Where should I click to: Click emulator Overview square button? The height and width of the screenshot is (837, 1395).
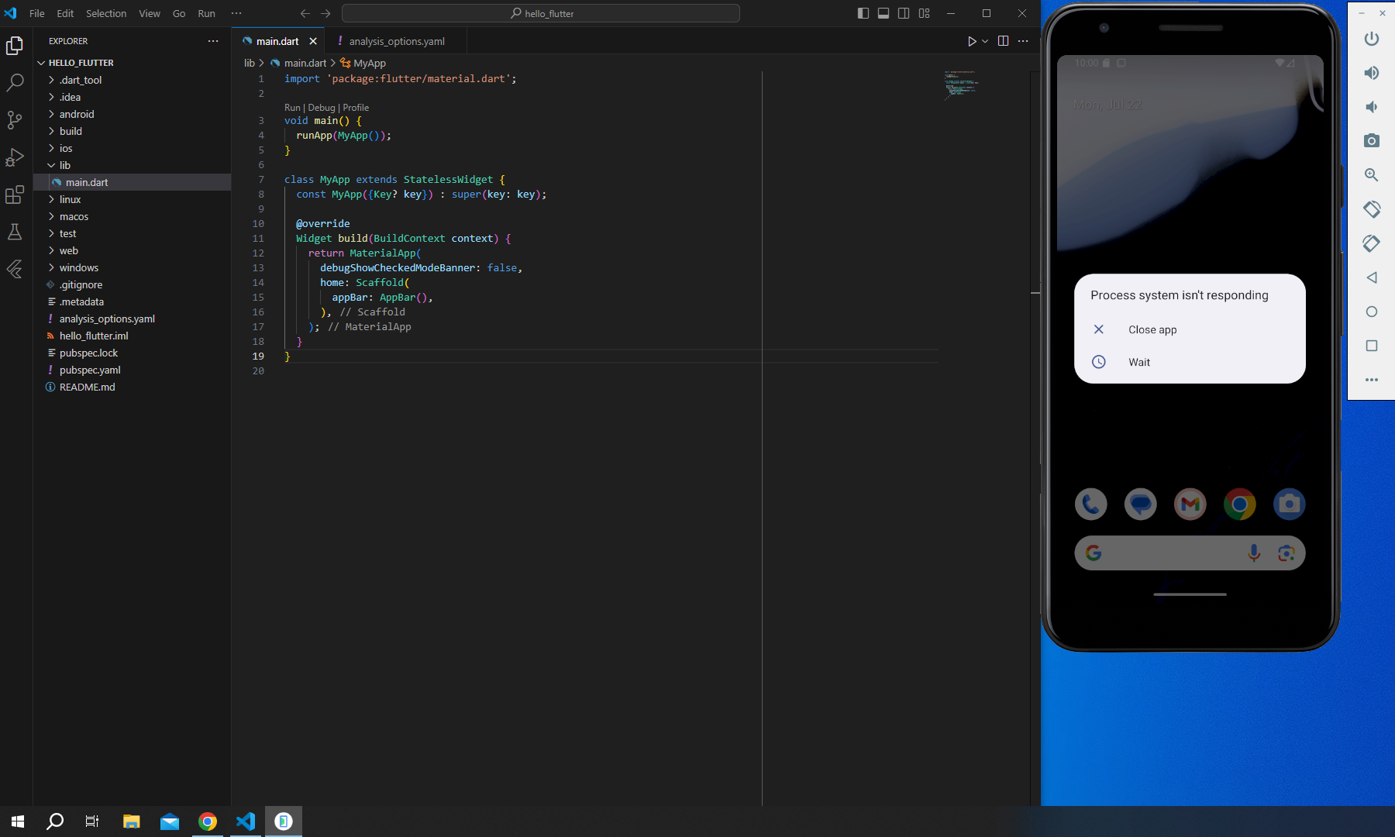coord(1372,346)
